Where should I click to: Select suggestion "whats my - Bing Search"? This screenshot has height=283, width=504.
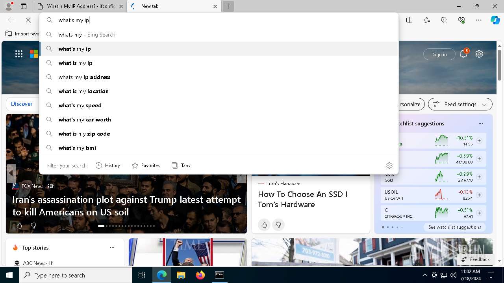(x=219, y=35)
